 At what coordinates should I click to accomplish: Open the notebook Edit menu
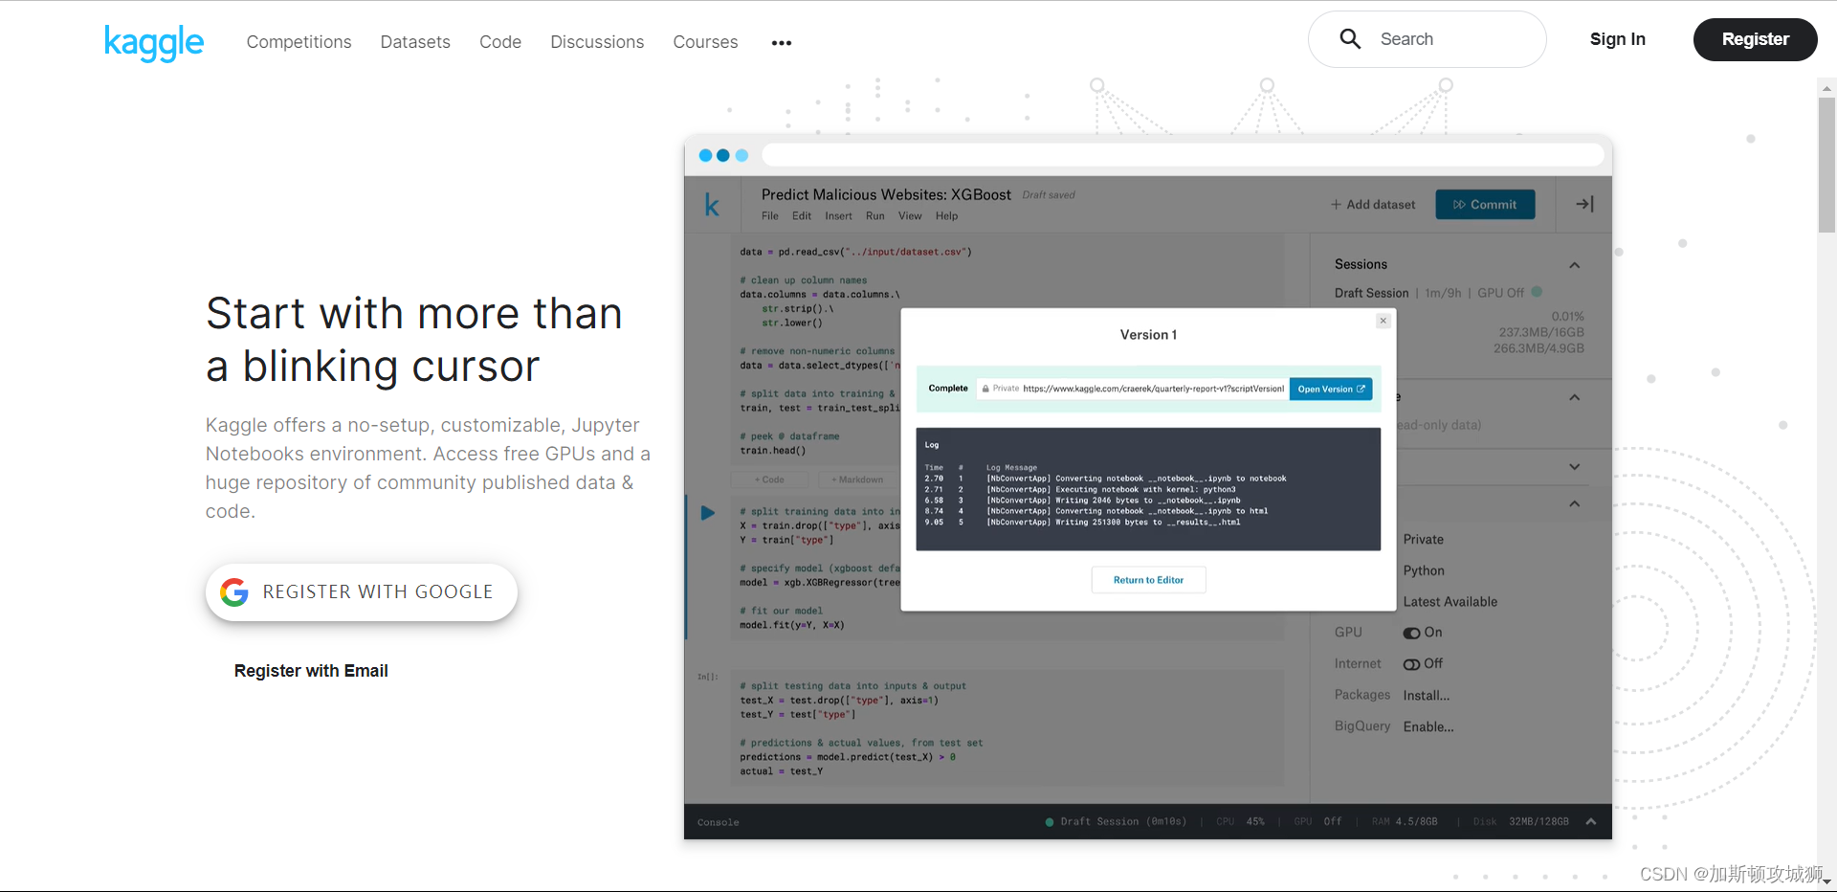pos(802,216)
